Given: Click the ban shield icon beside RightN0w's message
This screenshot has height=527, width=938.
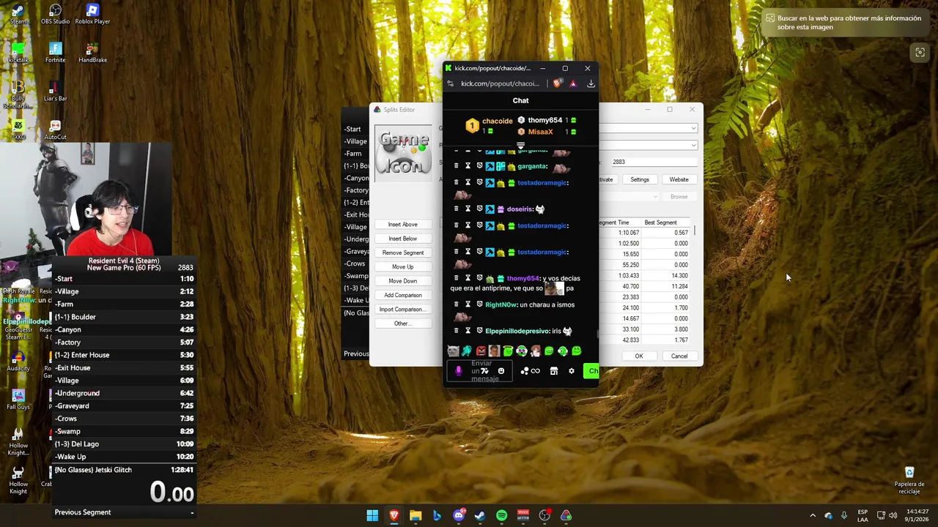Looking at the screenshot, I should tap(479, 304).
